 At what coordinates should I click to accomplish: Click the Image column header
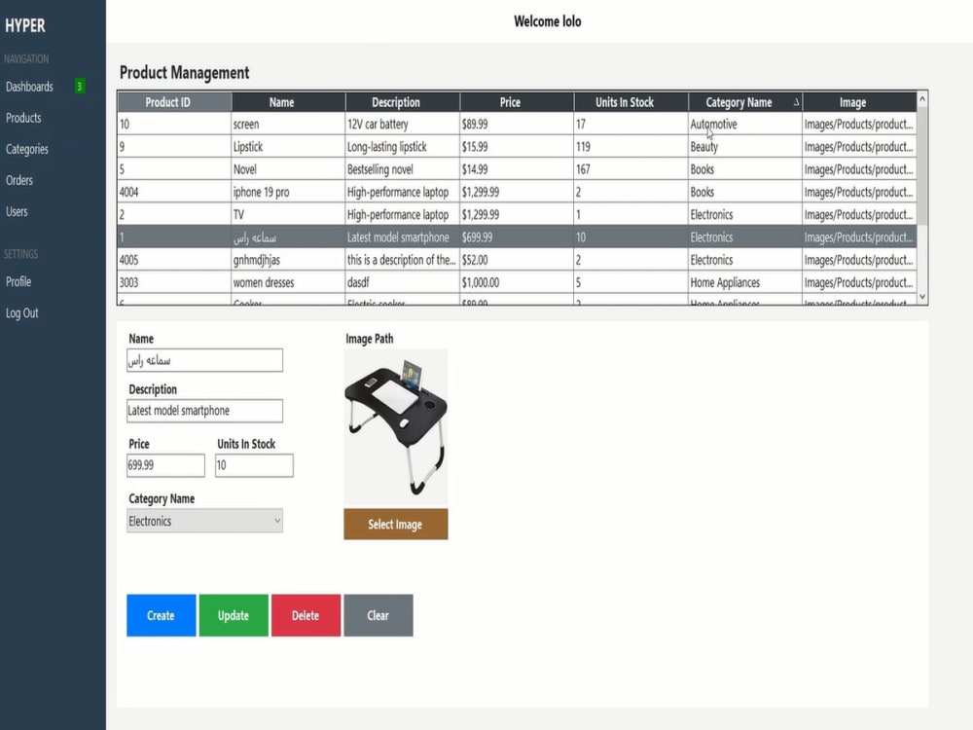859,102
